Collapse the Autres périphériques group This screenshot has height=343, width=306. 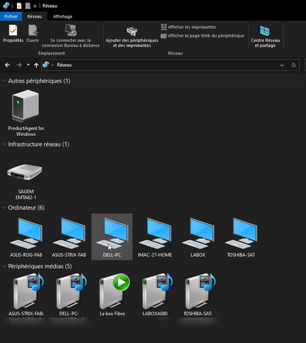[x=4, y=81]
